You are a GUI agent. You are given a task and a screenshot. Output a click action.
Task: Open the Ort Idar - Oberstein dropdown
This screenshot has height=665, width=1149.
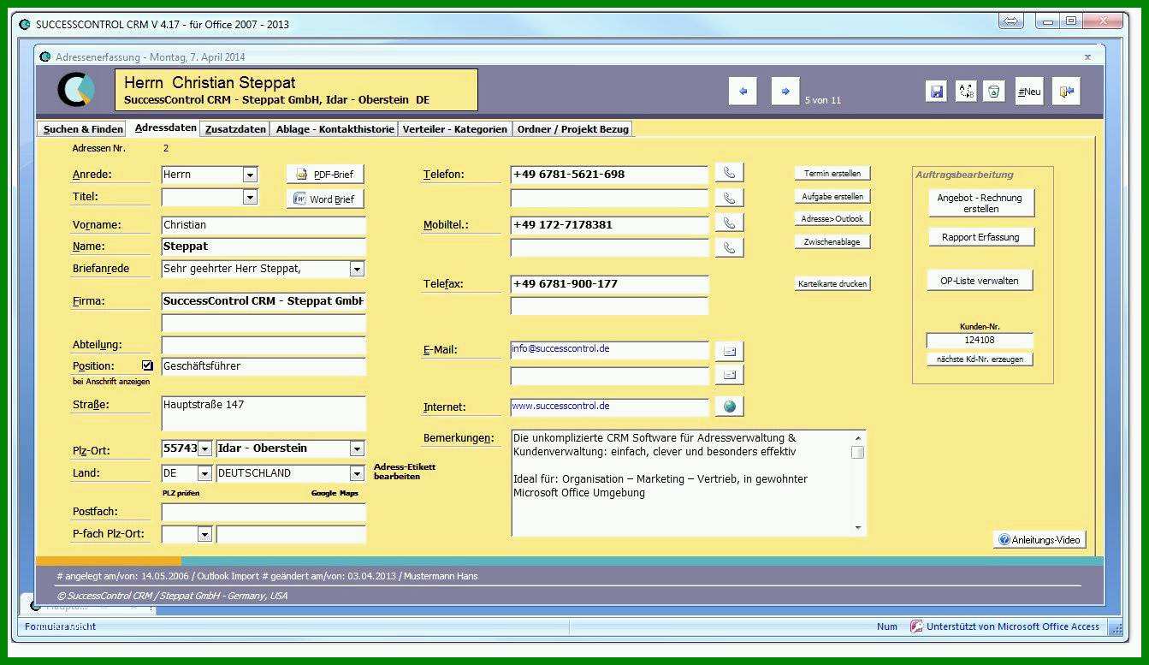point(358,448)
